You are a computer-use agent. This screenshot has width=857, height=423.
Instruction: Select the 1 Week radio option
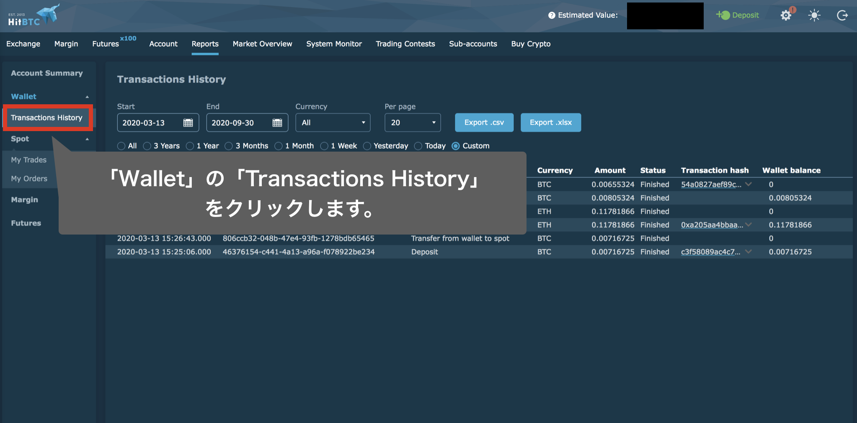(x=324, y=146)
